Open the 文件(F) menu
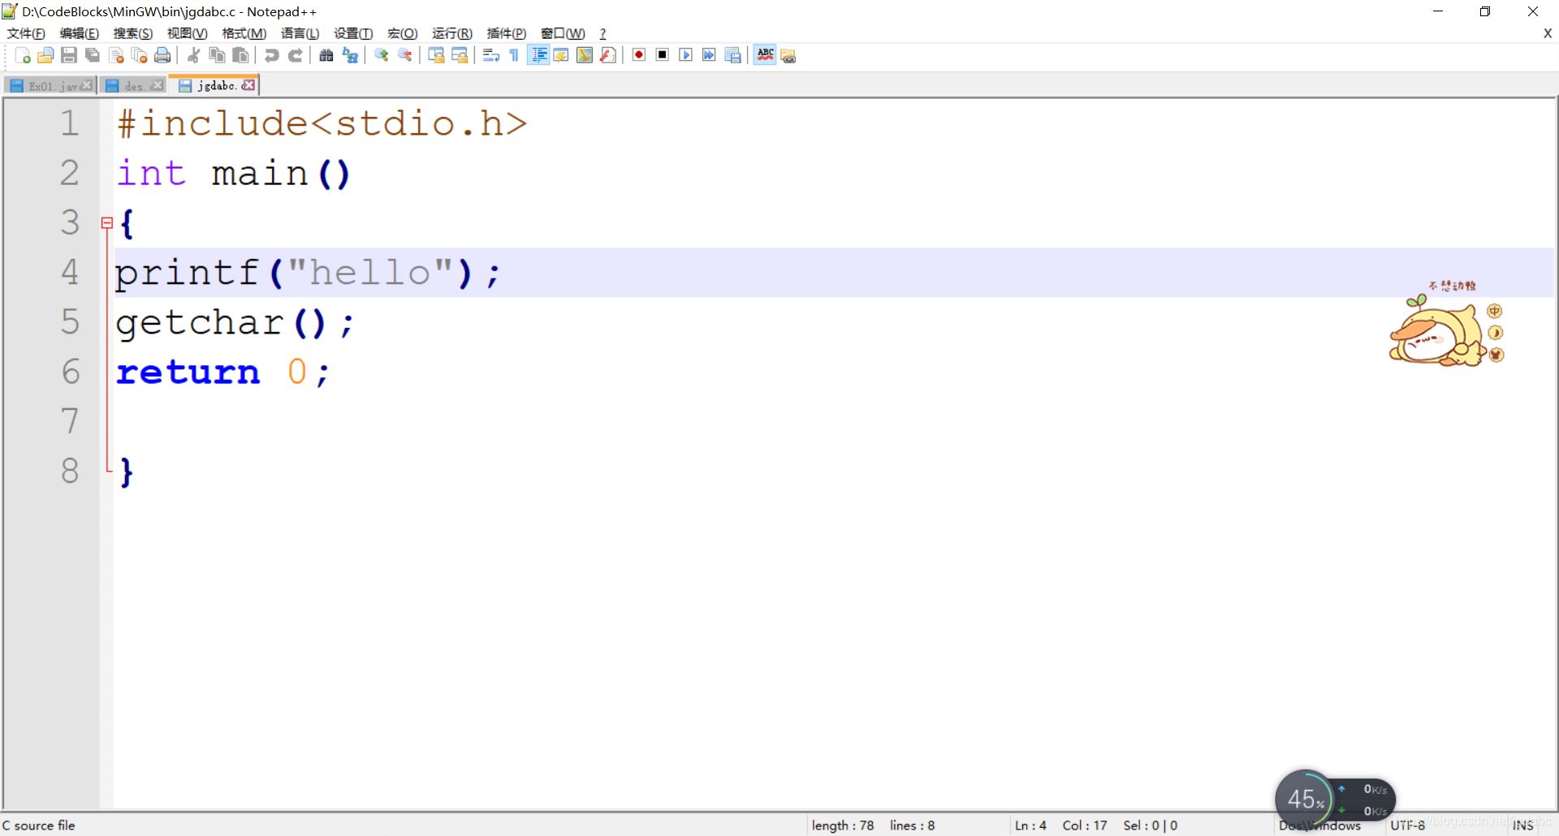1559x836 pixels. click(x=26, y=33)
